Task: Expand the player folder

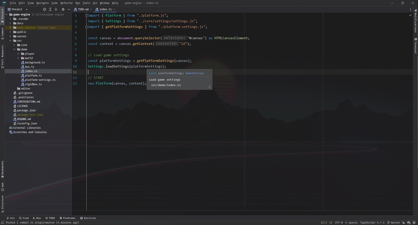Action: tap(18, 54)
